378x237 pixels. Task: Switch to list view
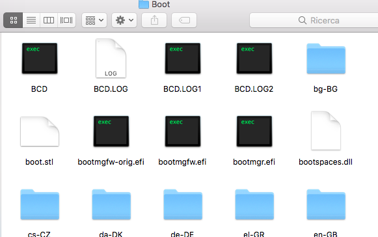tap(31, 20)
